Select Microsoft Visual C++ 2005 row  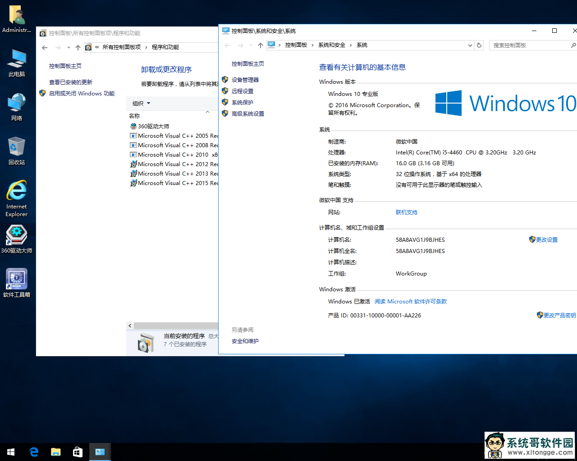[174, 136]
